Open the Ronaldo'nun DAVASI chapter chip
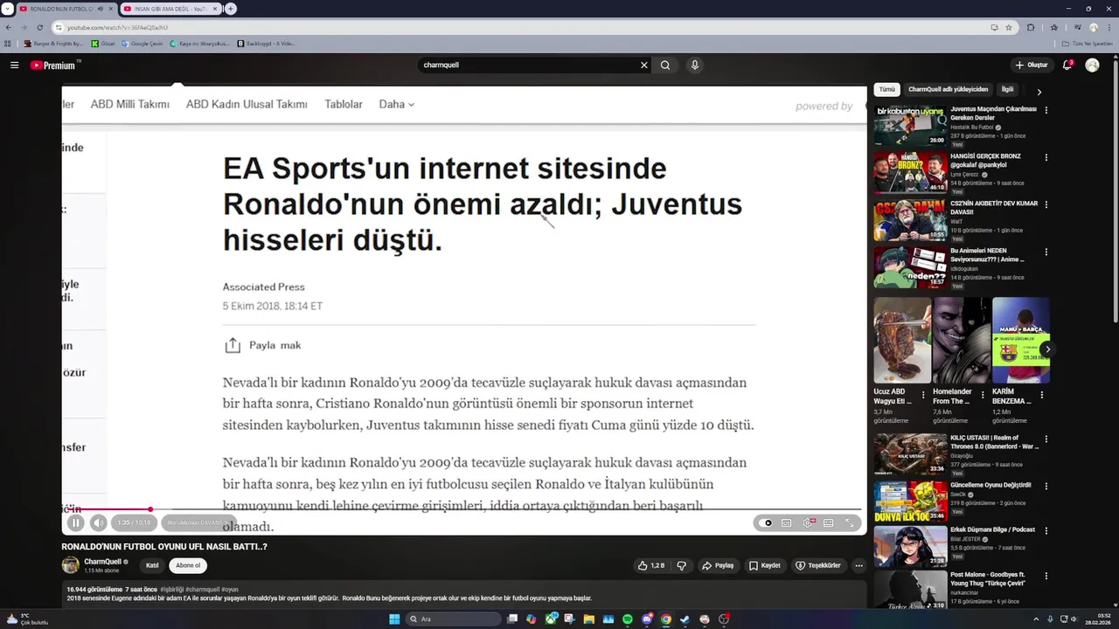The width and height of the screenshot is (1119, 629). pos(198,522)
